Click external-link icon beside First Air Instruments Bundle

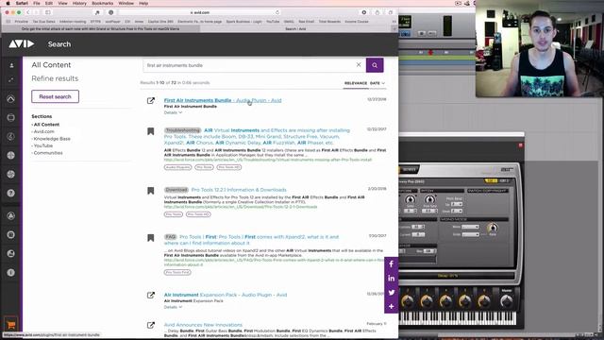point(151,101)
